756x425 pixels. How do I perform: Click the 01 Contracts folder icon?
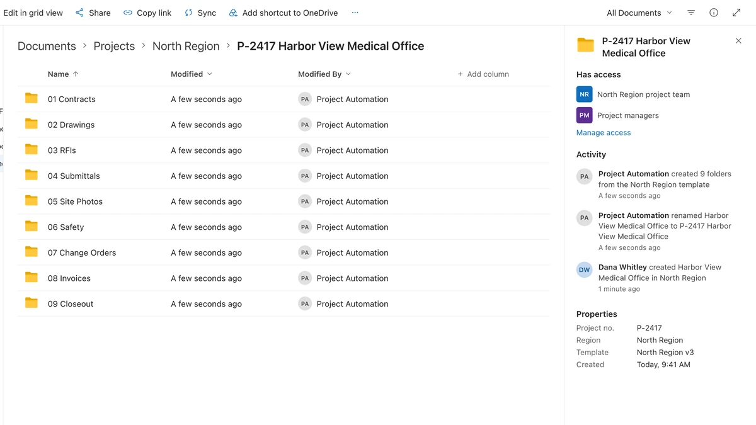click(x=31, y=98)
